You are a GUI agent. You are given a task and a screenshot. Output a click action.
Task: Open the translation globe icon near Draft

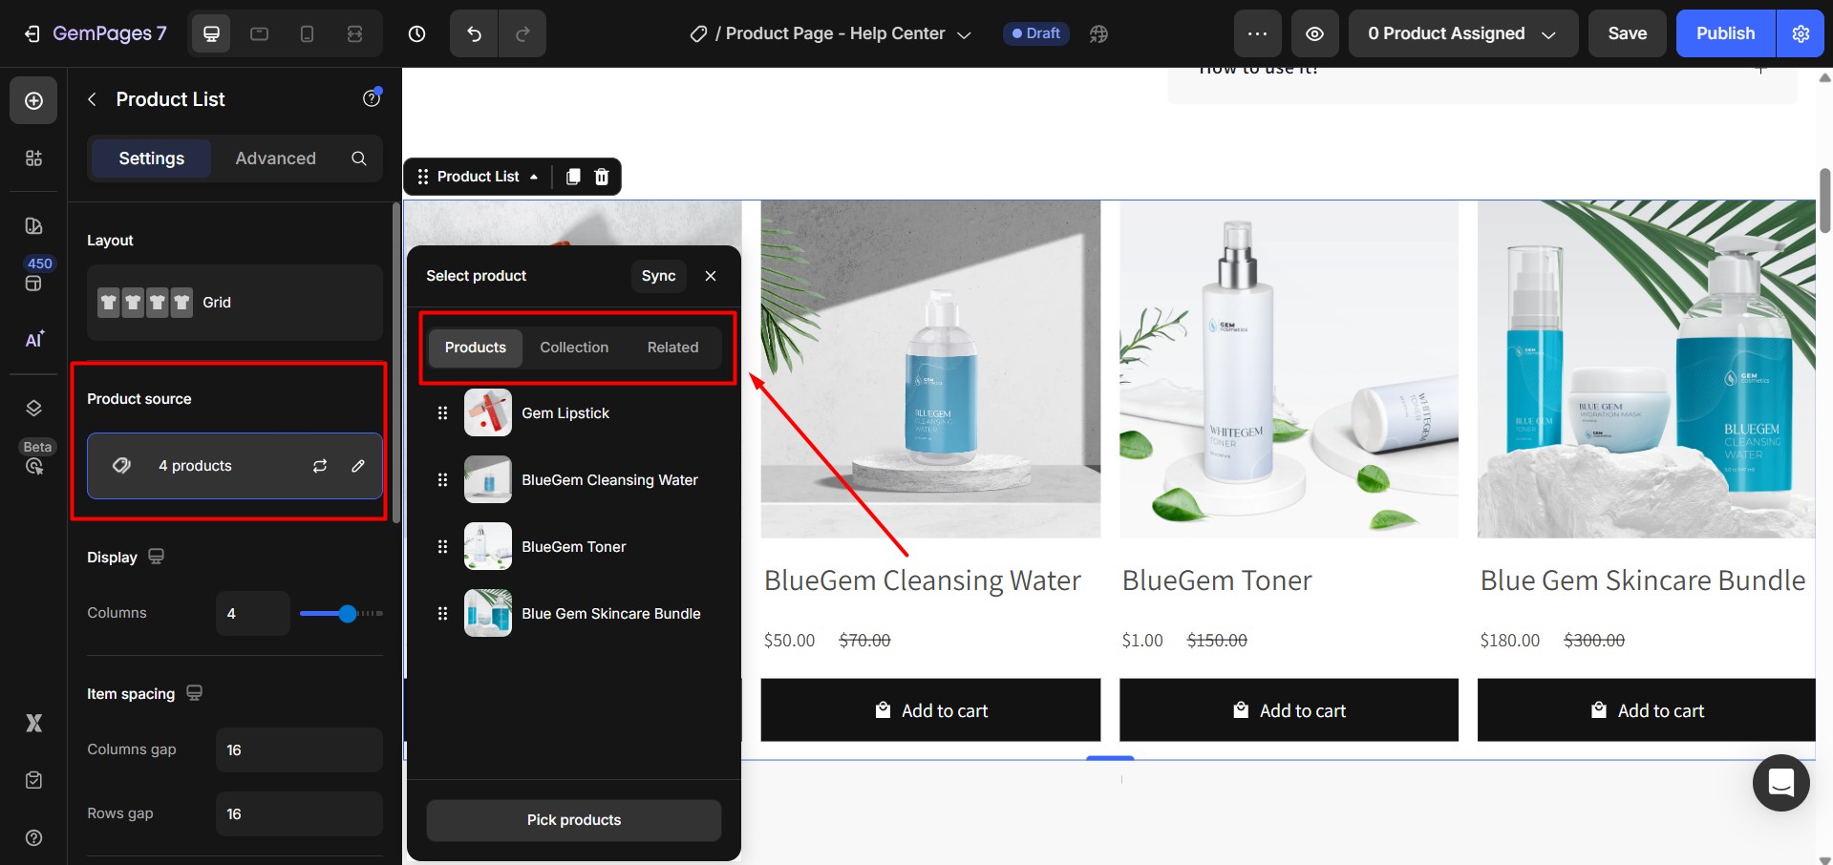tap(1098, 33)
